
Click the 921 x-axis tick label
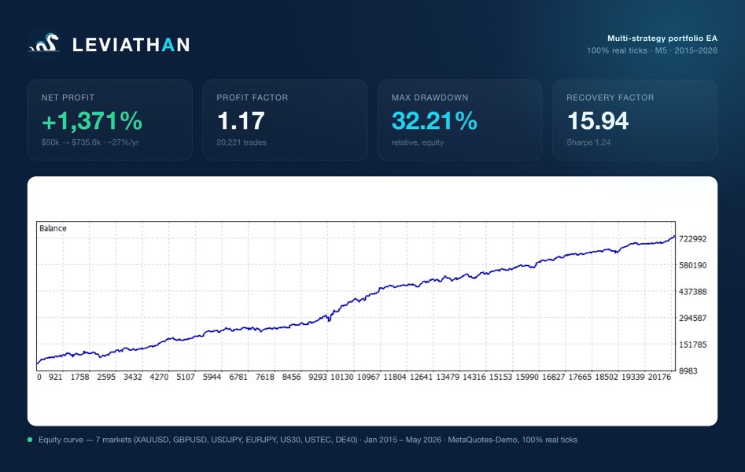pyautogui.click(x=56, y=377)
